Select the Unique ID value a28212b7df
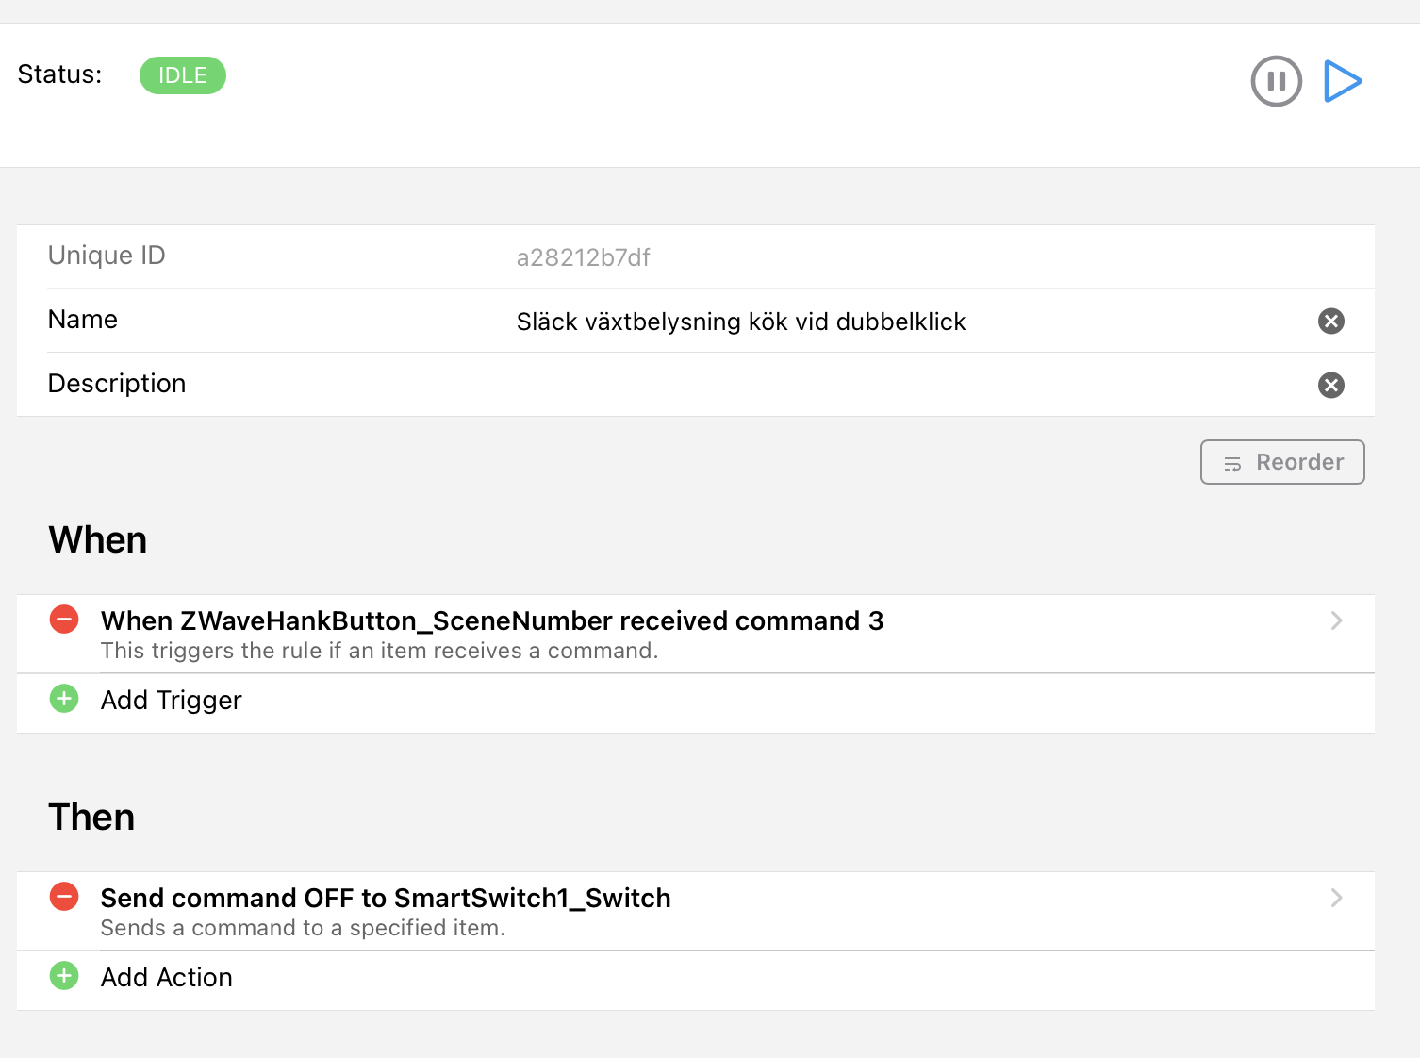Viewport: 1420px width, 1058px height. pyautogui.click(x=583, y=257)
